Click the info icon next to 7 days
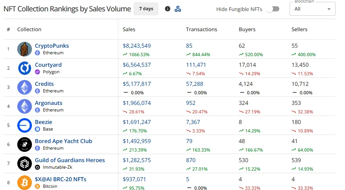 167,9
